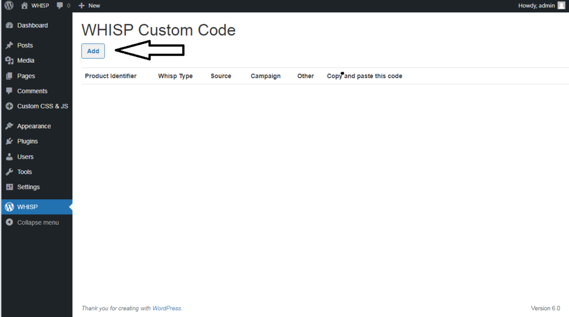Open the Media menu
This screenshot has height=317, width=569.
tap(26, 61)
